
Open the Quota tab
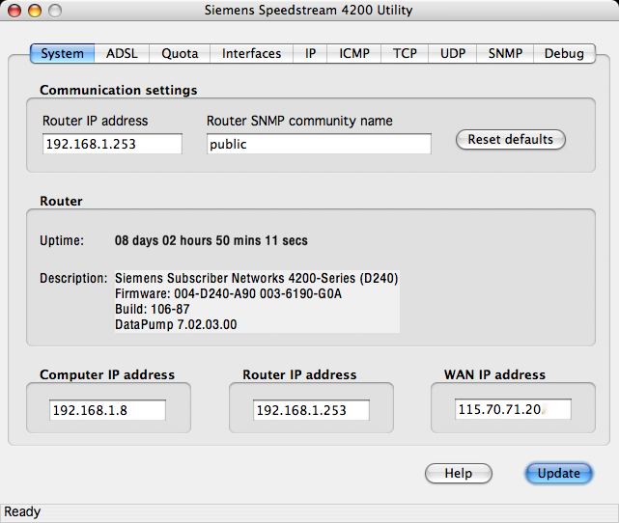(x=180, y=53)
